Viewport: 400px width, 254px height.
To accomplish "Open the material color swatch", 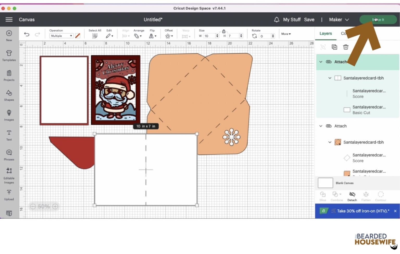I will (78, 36).
